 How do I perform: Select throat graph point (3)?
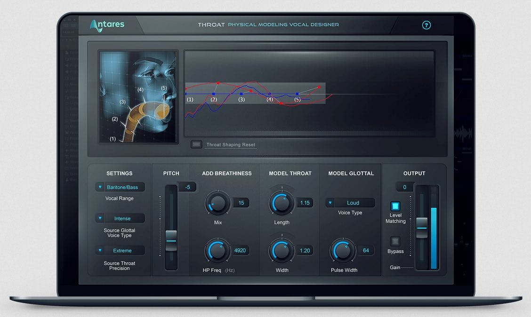click(241, 94)
